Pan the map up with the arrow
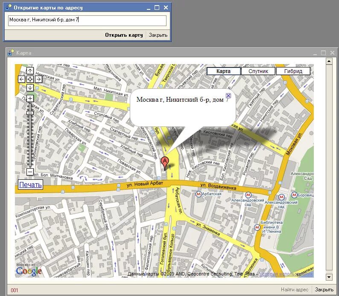The image size is (339, 296). [x=30, y=71]
